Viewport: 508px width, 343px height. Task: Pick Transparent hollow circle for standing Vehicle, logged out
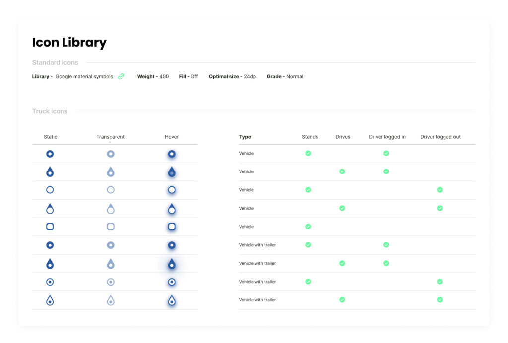tap(111, 190)
